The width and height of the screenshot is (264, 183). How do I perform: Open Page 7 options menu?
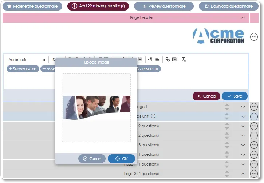pos(254,164)
